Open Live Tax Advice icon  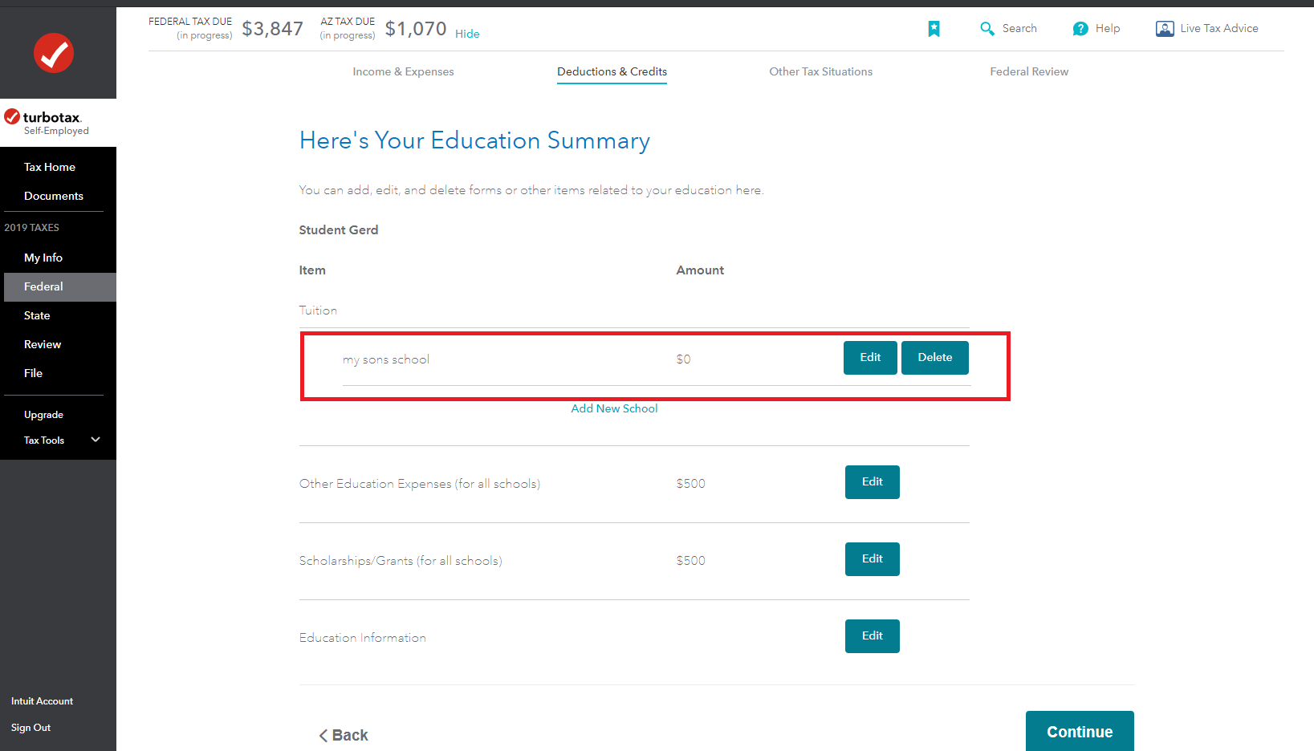tap(1164, 29)
